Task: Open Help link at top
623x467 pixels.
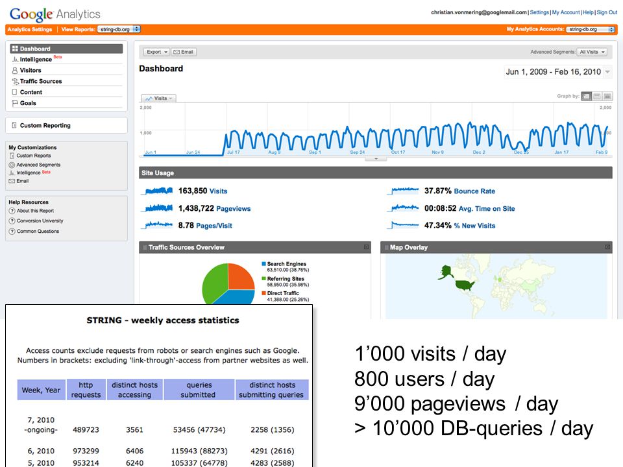Action: (x=588, y=12)
